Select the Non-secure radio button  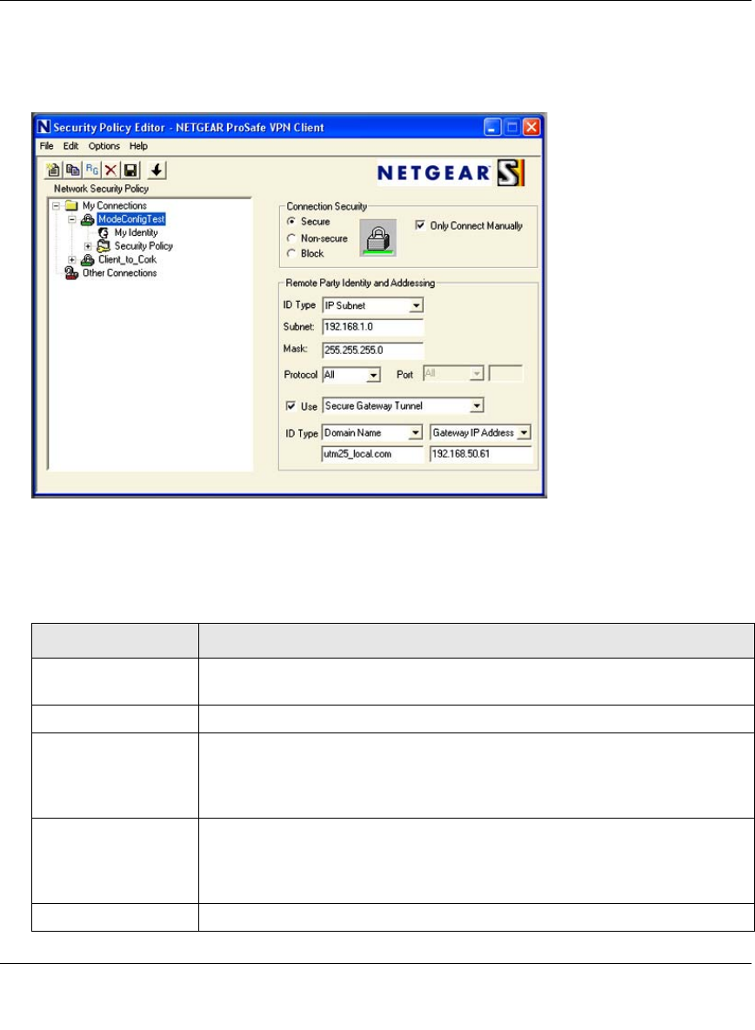[291, 237]
